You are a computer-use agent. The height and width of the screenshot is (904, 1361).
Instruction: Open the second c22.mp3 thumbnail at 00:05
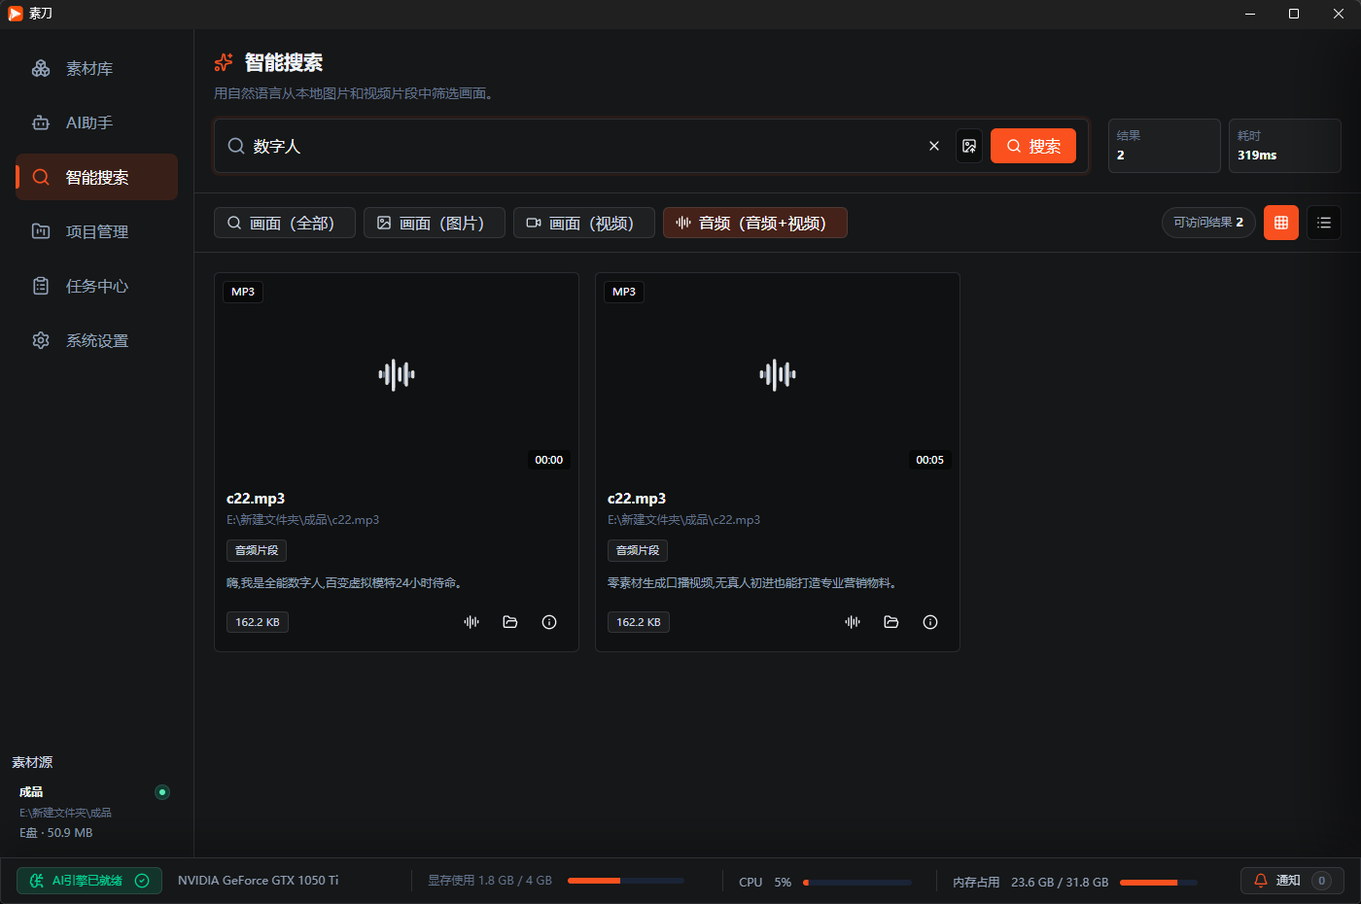778,374
